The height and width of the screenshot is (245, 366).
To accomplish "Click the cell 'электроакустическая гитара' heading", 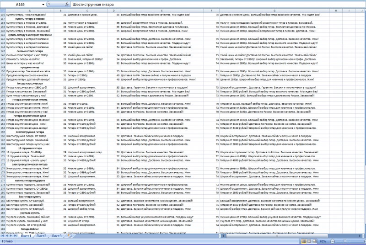I will tap(30, 165).
